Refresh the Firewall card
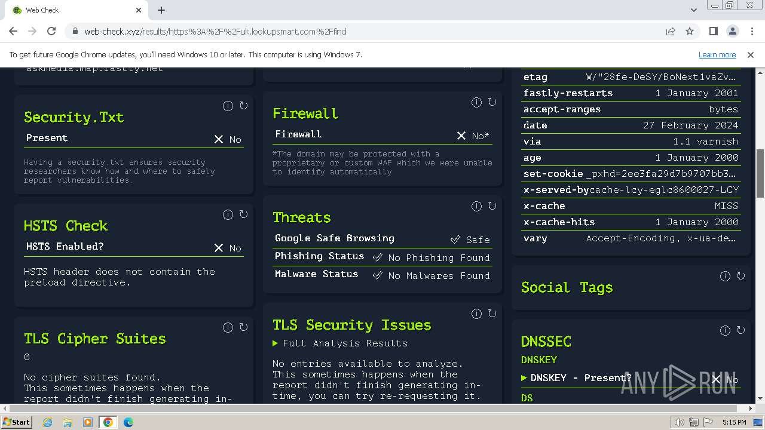Screen dimensions: 765x430 (492, 102)
